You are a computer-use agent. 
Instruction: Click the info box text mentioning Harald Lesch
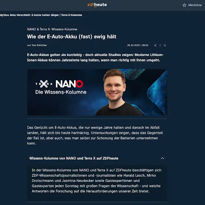pyautogui.click(x=97, y=181)
